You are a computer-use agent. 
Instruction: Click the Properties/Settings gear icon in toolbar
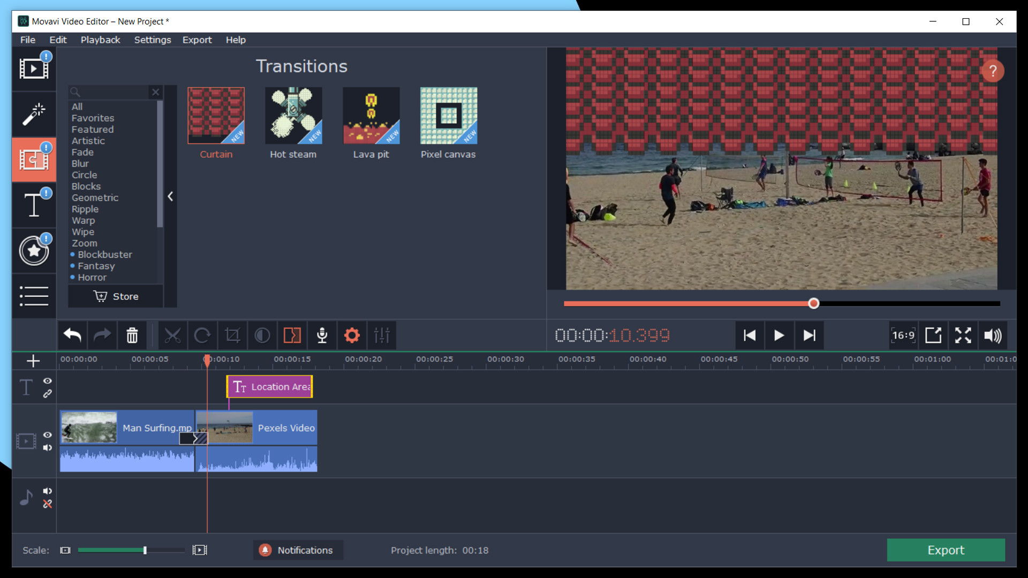pyautogui.click(x=352, y=335)
